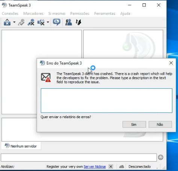Open the Ferramentas menu
Viewport: 178px width, 171px height.
pos(105,14)
